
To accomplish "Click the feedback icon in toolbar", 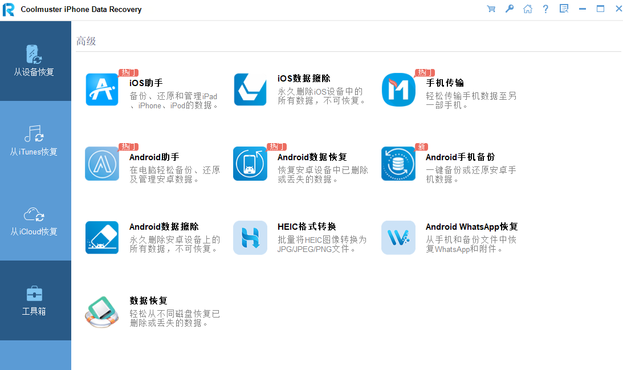I will point(564,9).
